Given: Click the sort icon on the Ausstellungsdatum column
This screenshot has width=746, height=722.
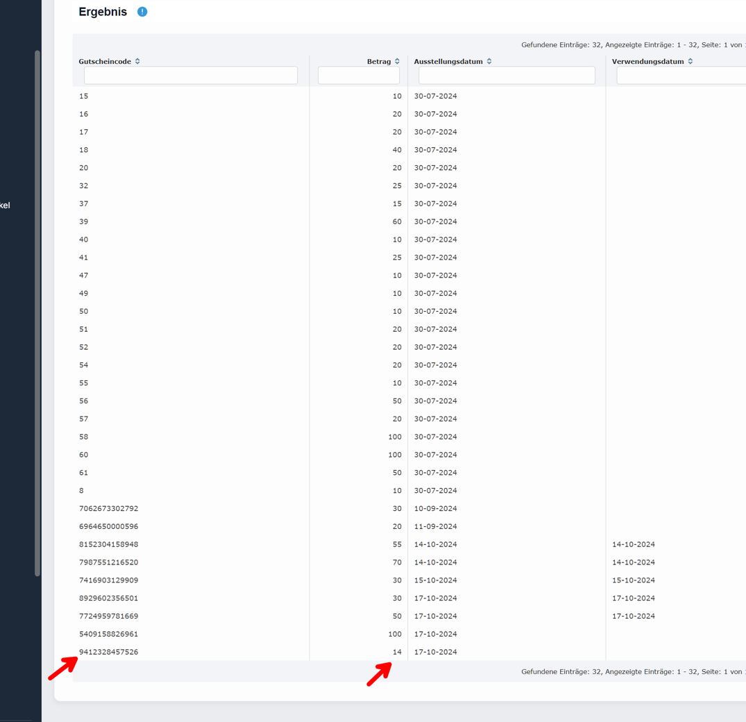Looking at the screenshot, I should (489, 61).
